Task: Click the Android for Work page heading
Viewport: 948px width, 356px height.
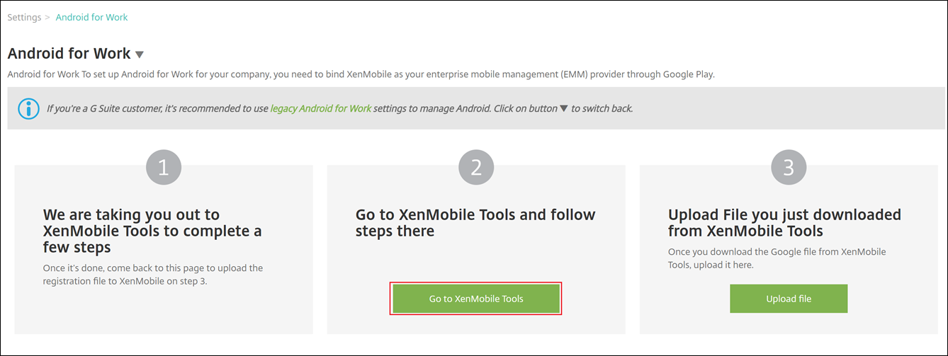Action: point(69,54)
